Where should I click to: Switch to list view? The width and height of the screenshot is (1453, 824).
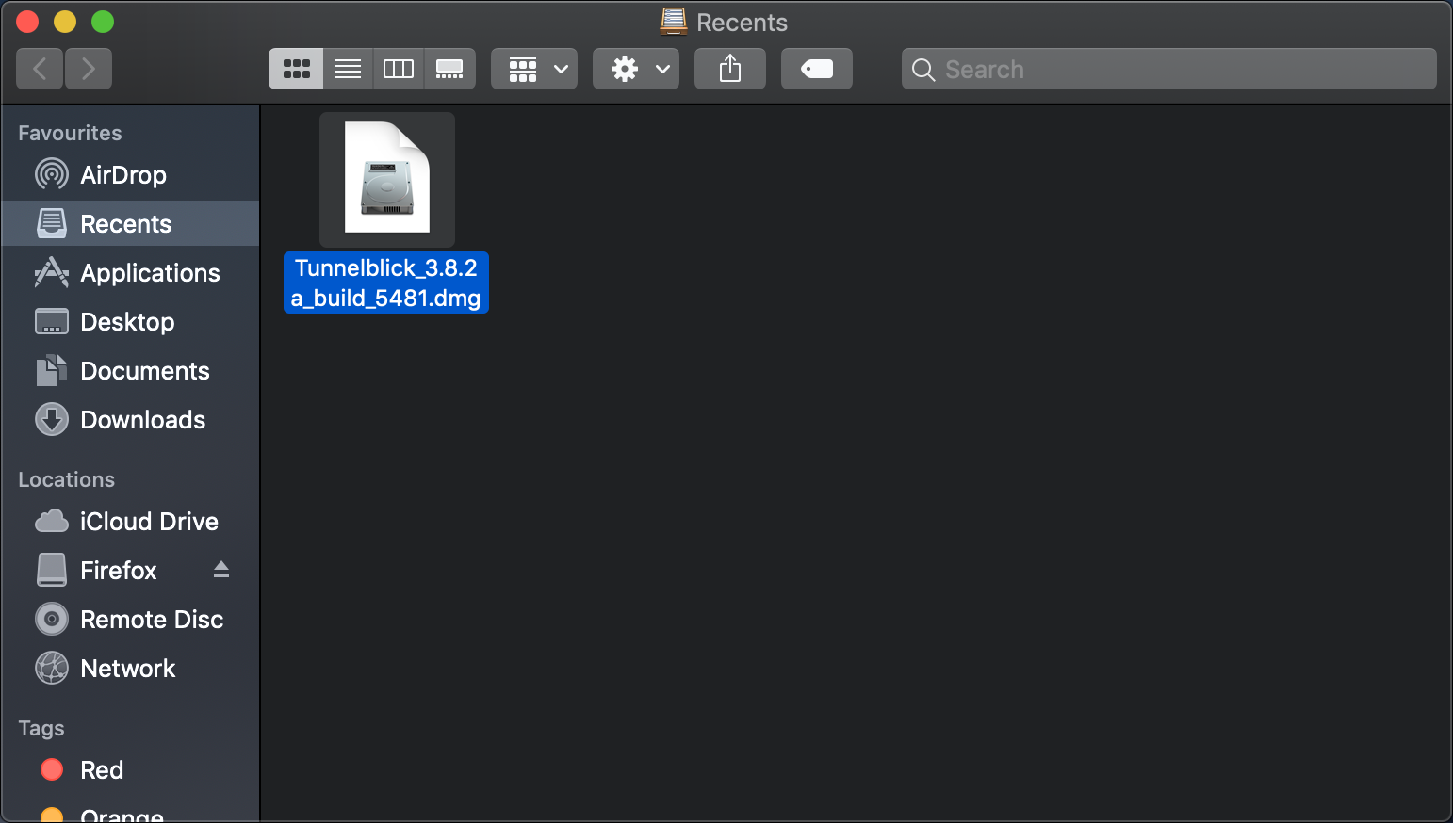pyautogui.click(x=348, y=69)
